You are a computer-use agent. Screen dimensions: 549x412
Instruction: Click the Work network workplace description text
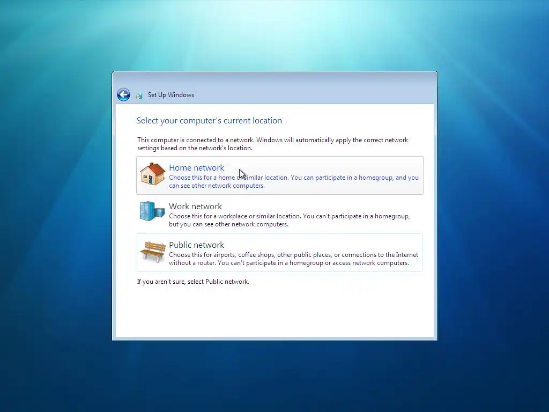289,220
